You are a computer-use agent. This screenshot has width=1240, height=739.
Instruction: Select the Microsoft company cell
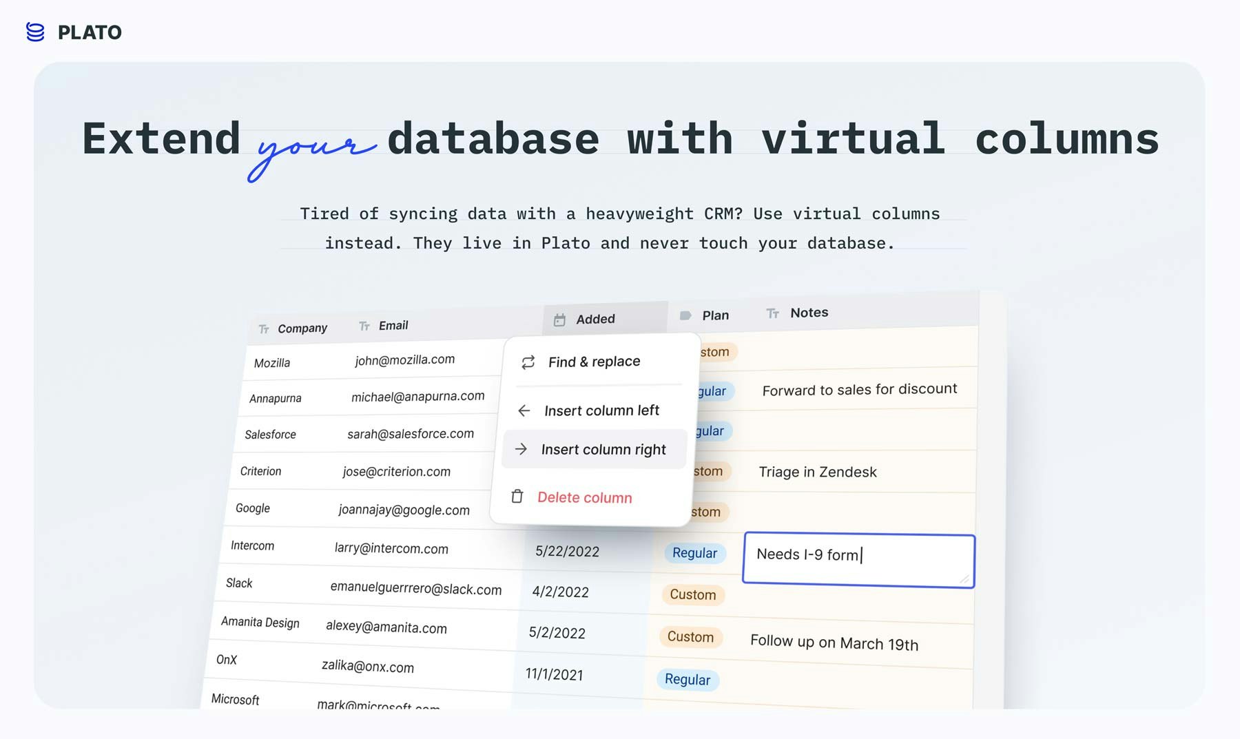pyautogui.click(x=236, y=700)
